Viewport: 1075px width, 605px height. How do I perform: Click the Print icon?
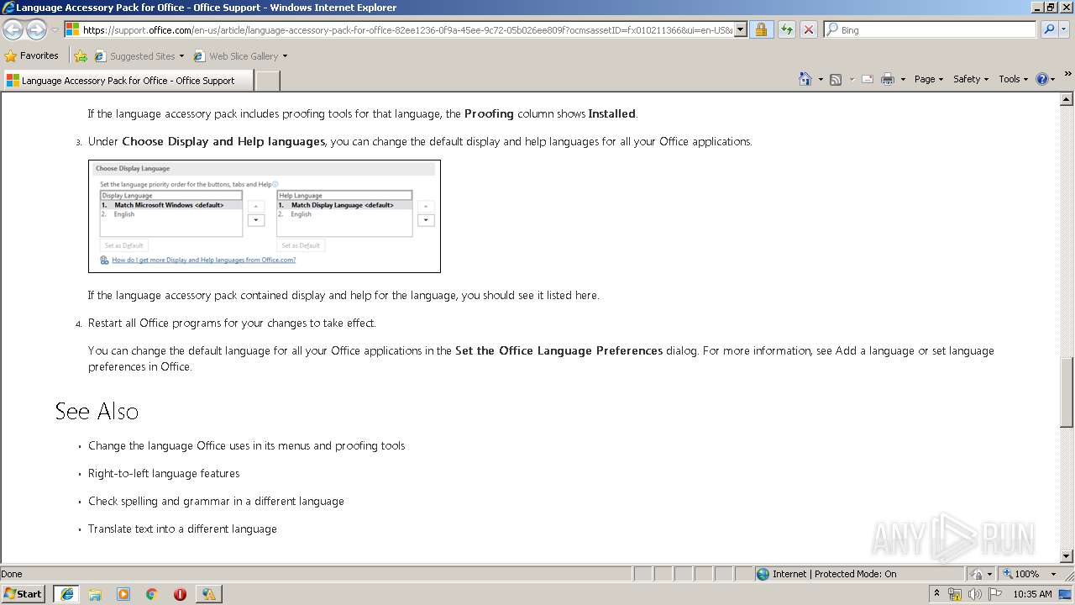pyautogui.click(x=888, y=79)
